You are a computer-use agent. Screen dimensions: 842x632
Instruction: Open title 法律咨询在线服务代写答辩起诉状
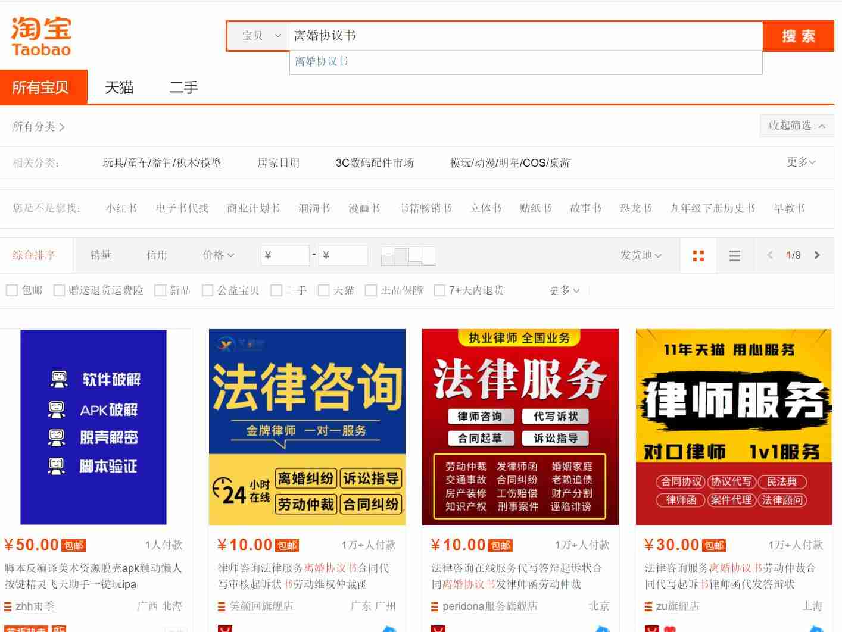[x=516, y=568]
